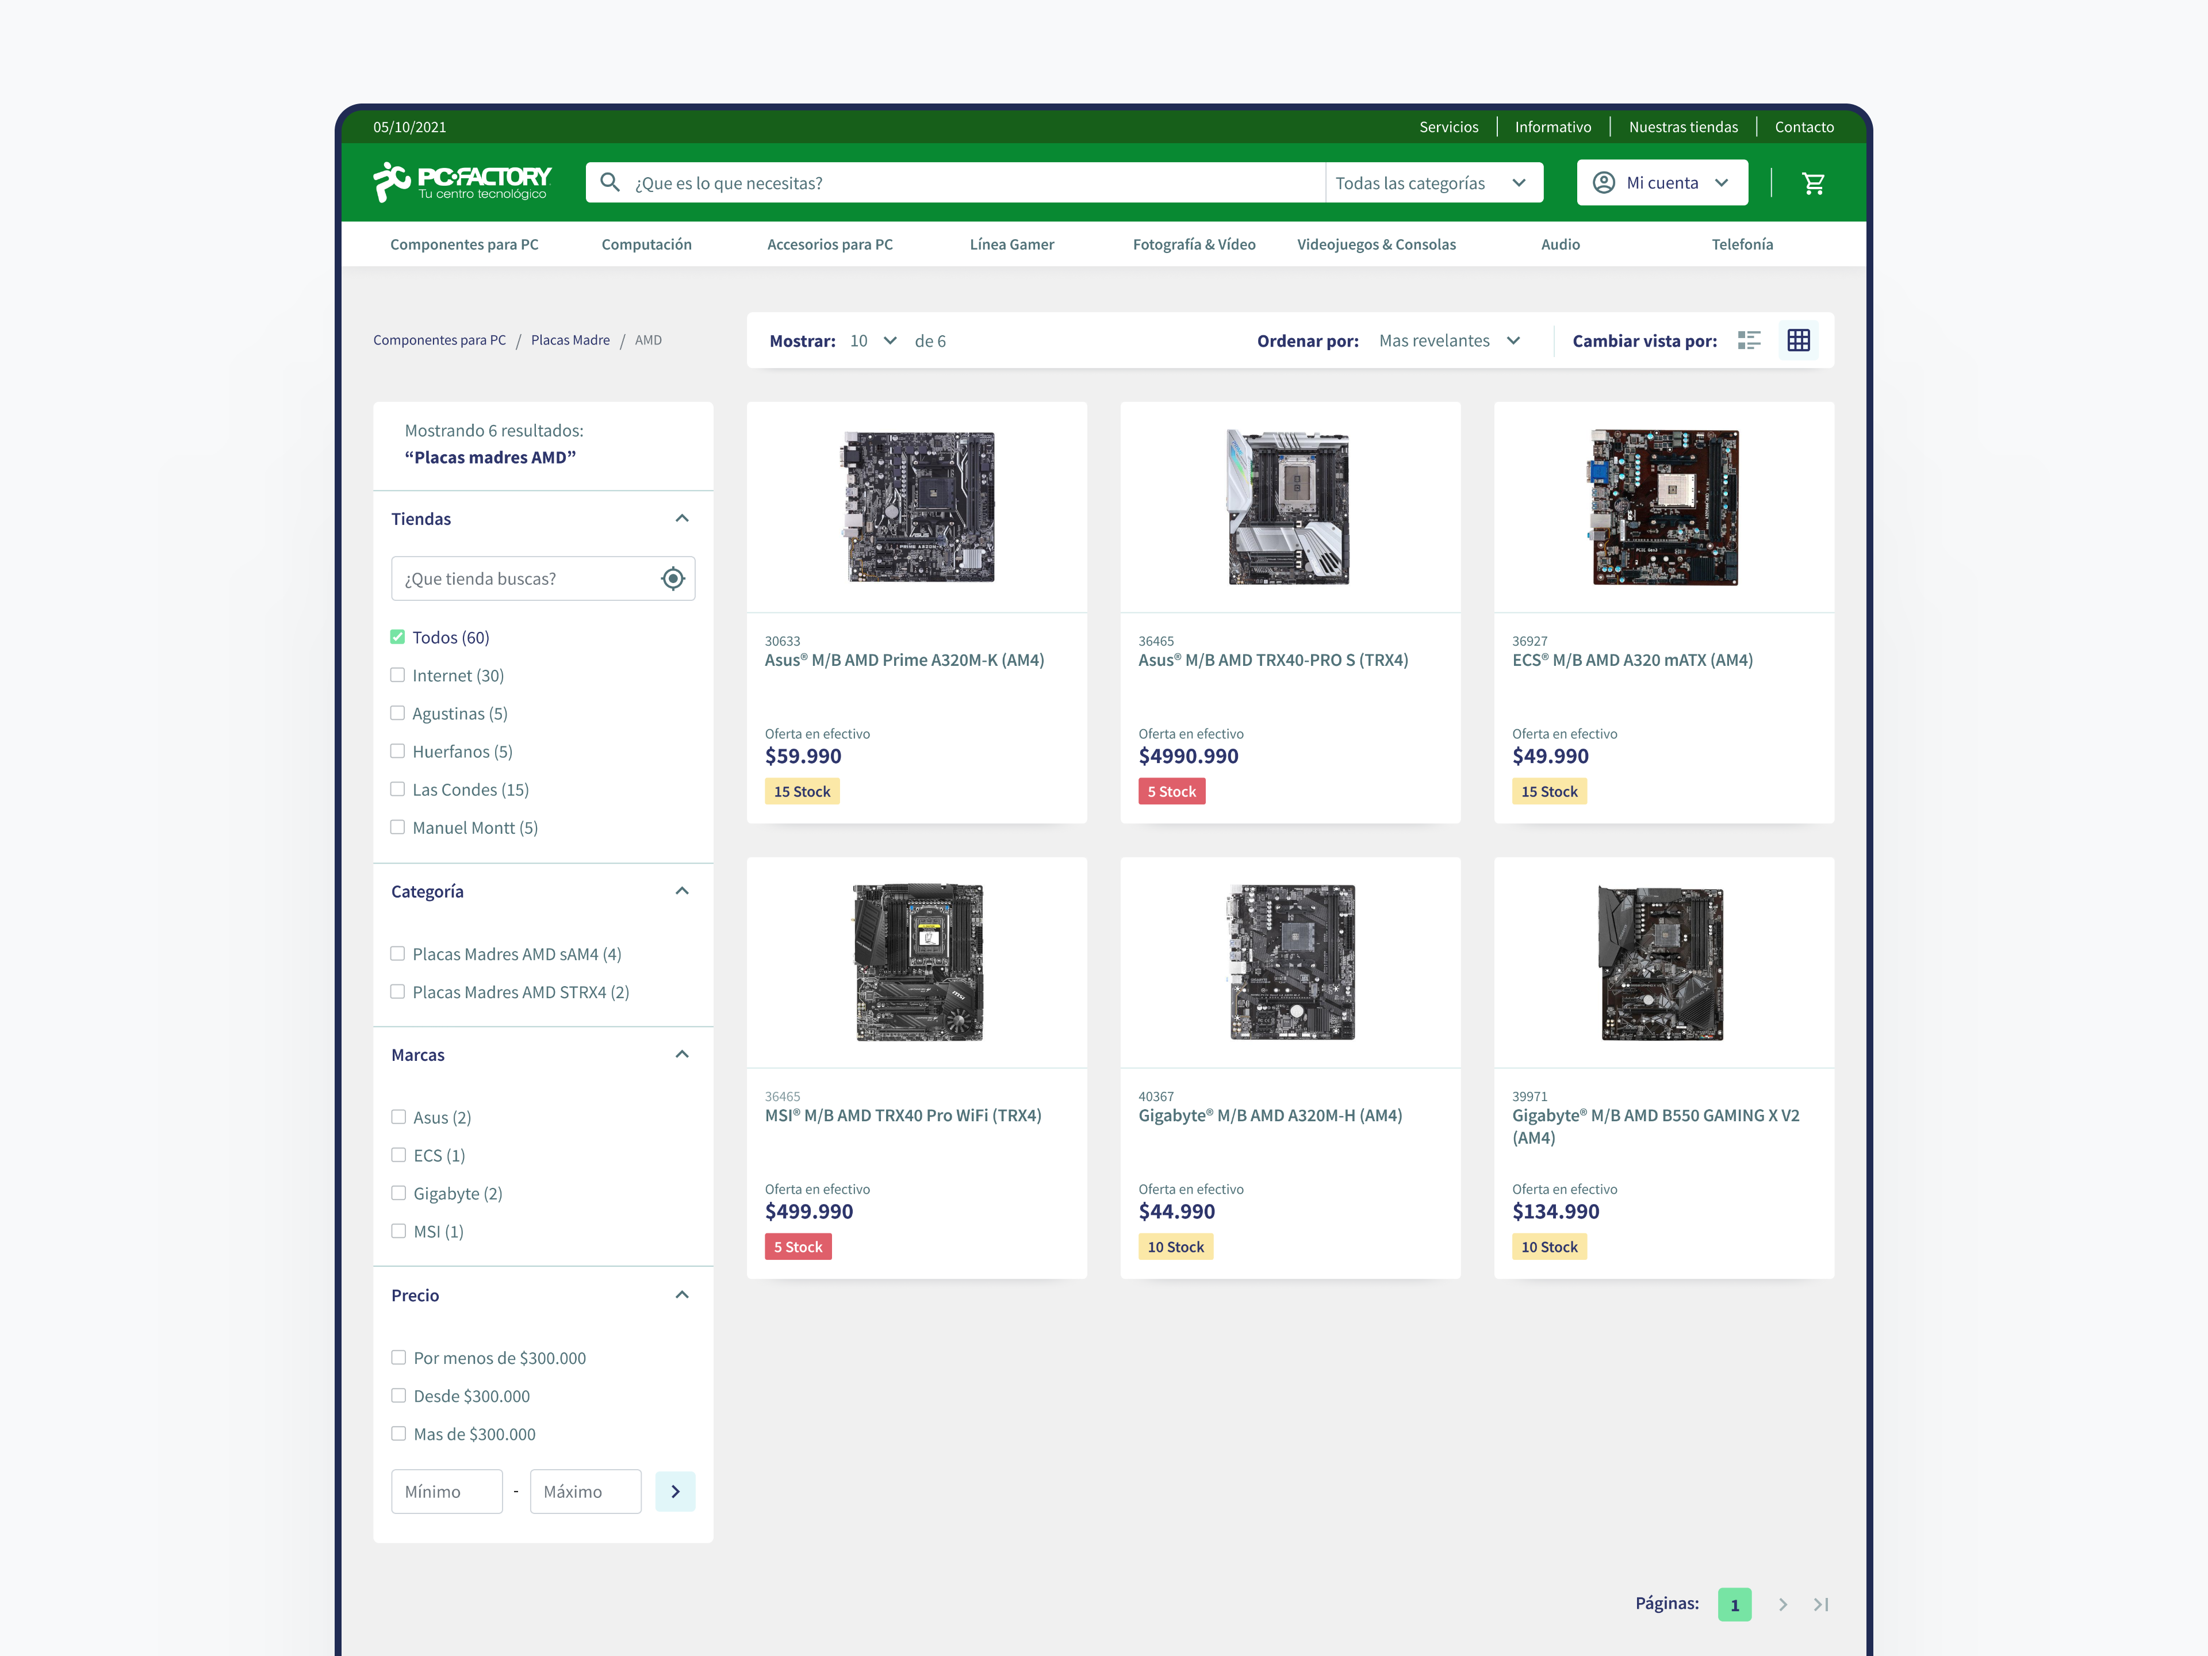Screen dimensions: 2208x1656
Task: Check Placas Madres AMD sAM4 (4)
Action: pyautogui.click(x=397, y=953)
